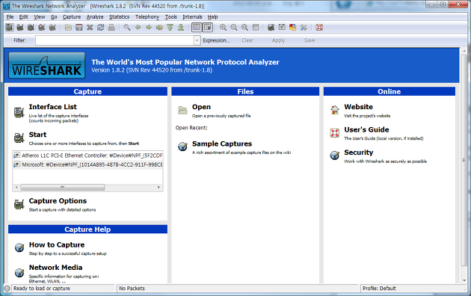Click interface list horizontal scrollbar right arrow
Viewport: 471px width, 296px height.
coord(158,188)
